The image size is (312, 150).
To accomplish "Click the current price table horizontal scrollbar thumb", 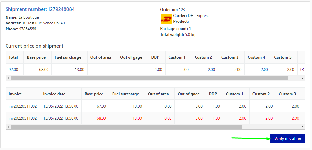I will coord(150,78).
